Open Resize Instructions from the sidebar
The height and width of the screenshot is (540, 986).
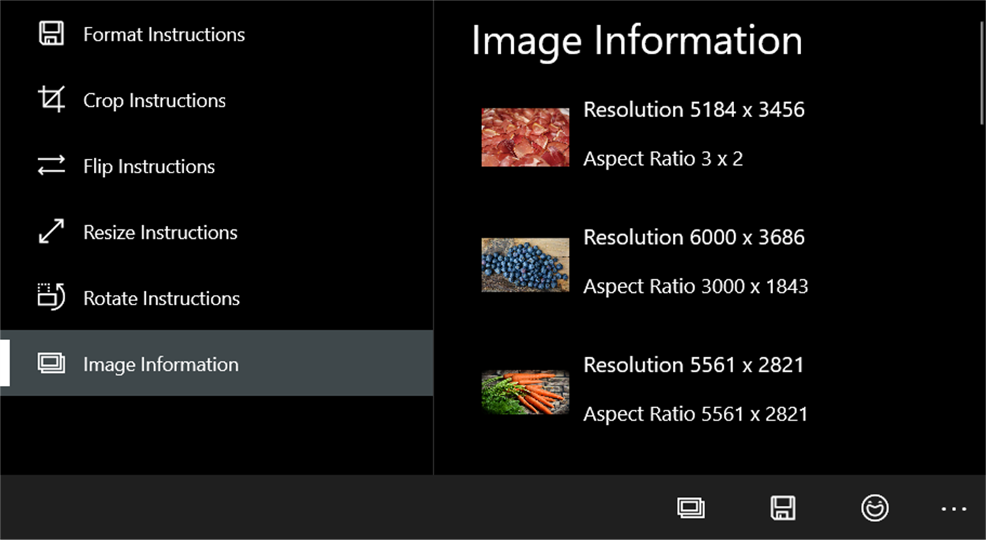tap(160, 233)
